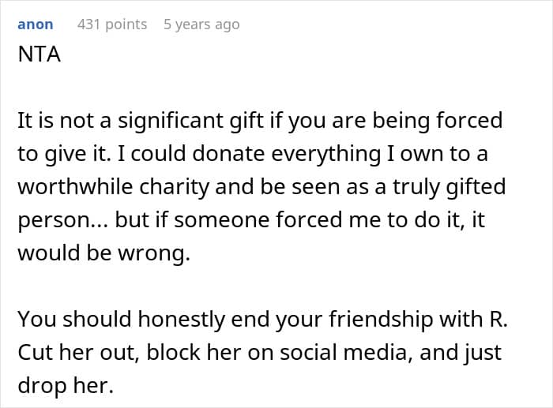Click the text "drop her."
The image size is (553, 408).
(x=70, y=387)
